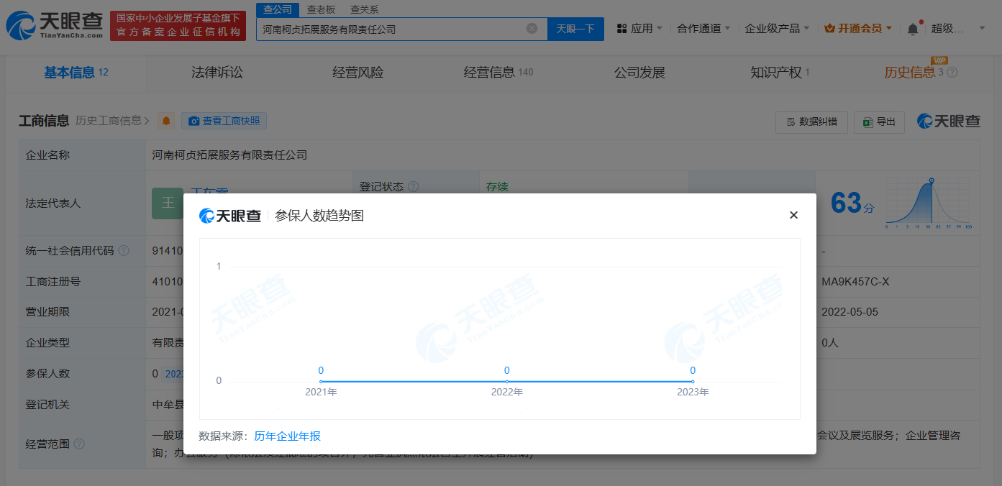The width and height of the screenshot is (1002, 486).
Task: Click the 天眼查 logo in dialog header
Action: point(230,216)
